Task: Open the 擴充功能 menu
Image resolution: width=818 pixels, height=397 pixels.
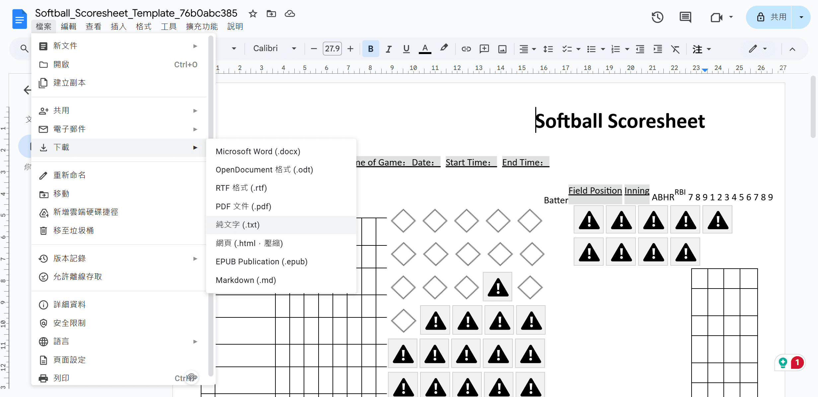Action: coord(202,26)
